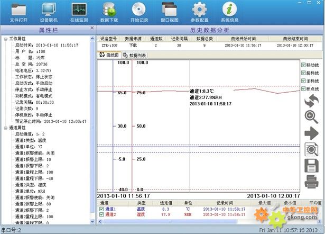Start 数据下载 data download
The image size is (325, 234).
point(109,12)
